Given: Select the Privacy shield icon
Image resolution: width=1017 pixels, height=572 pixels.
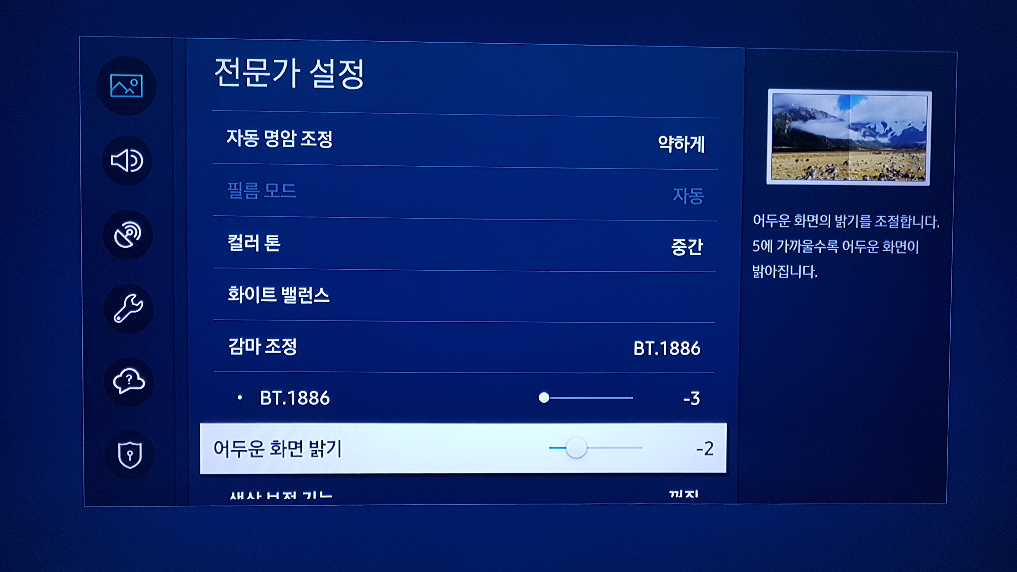Looking at the screenshot, I should (x=129, y=455).
